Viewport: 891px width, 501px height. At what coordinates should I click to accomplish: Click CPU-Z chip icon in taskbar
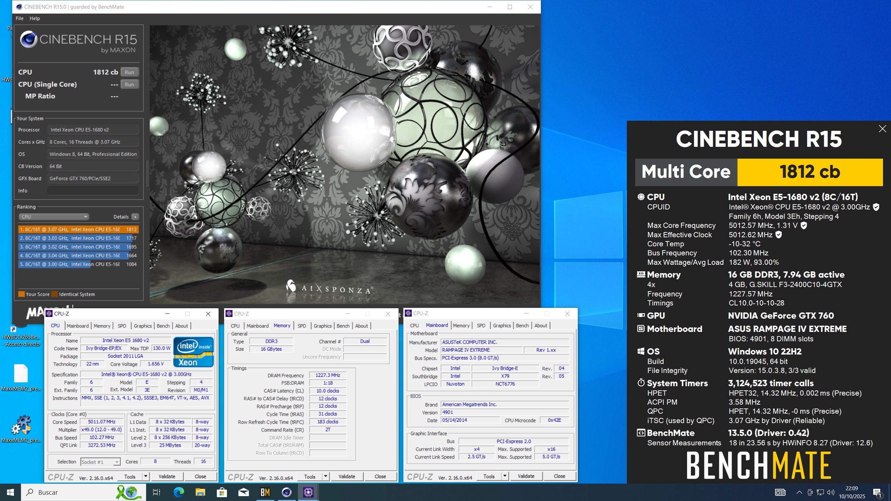308,492
